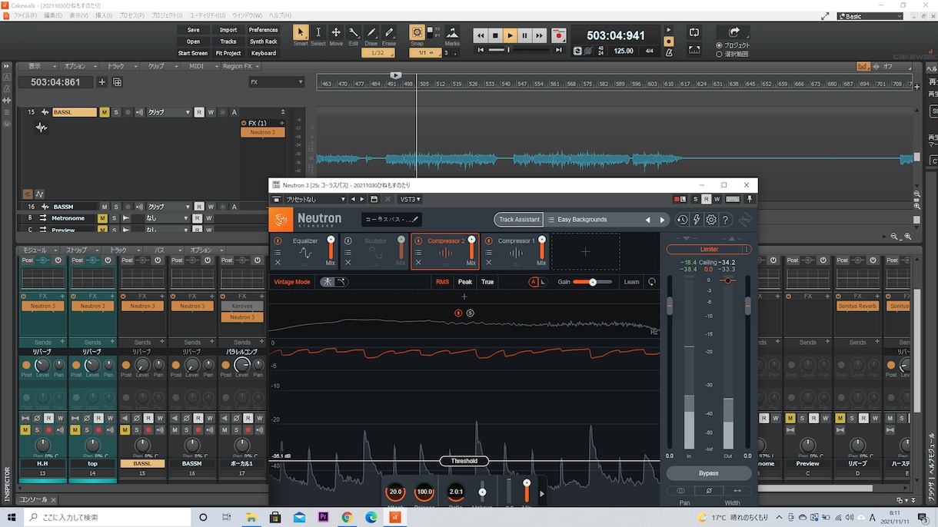Viewport: 938px width, 527px height.
Task: Click the Learn button
Action: tap(631, 282)
